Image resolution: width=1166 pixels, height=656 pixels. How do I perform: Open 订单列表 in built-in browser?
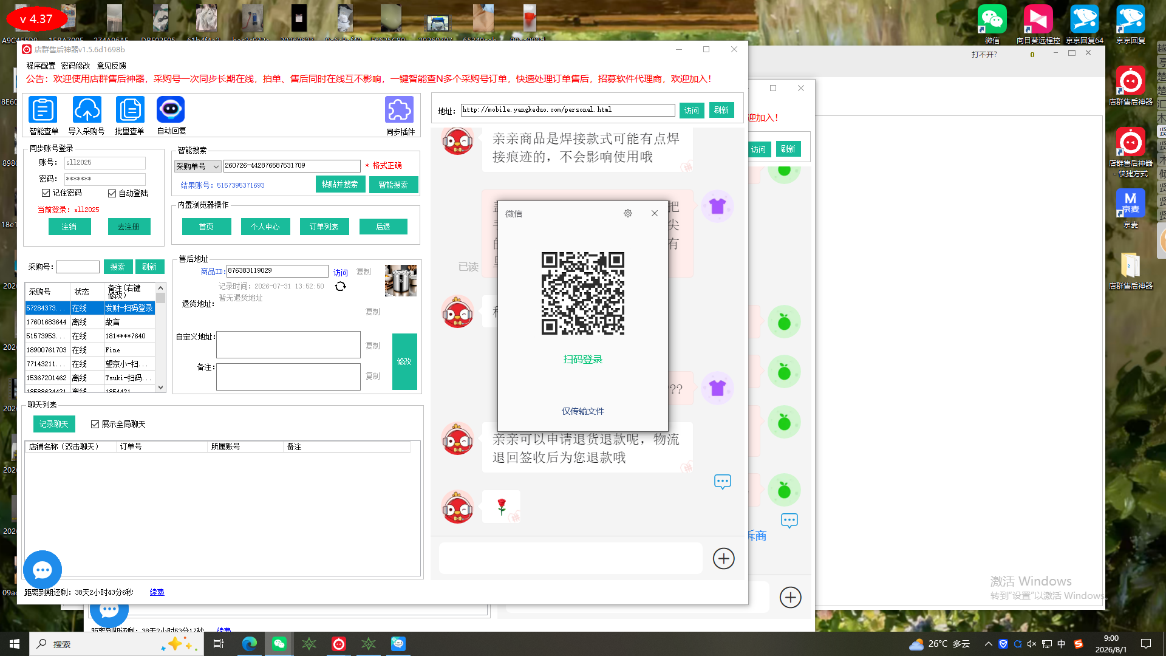[324, 227]
